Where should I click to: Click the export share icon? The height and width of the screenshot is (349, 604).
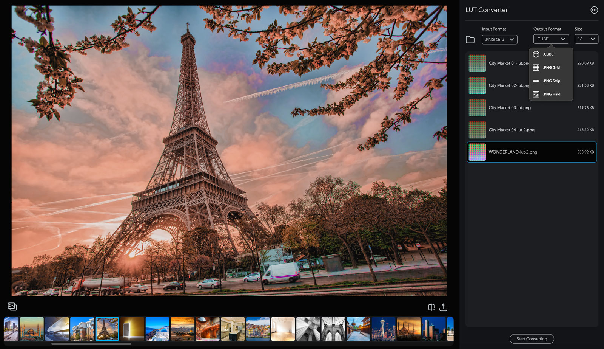click(x=443, y=307)
